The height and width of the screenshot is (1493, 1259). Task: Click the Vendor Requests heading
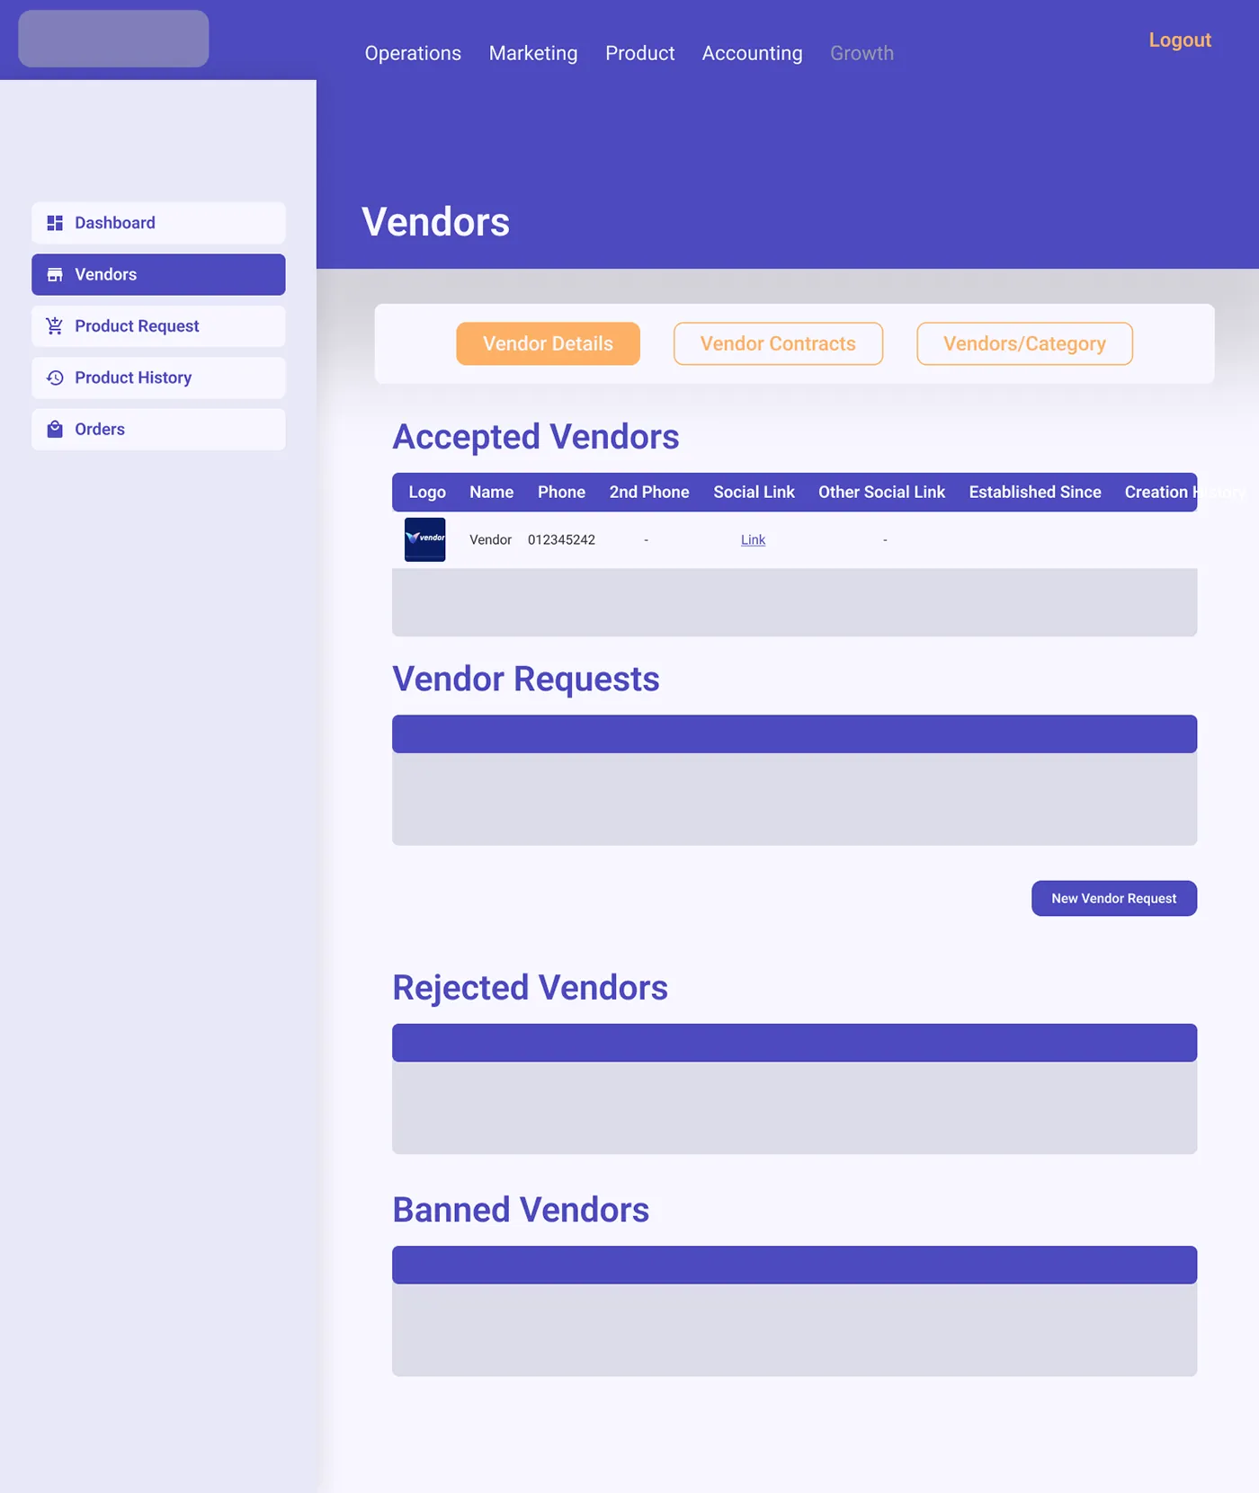click(526, 679)
